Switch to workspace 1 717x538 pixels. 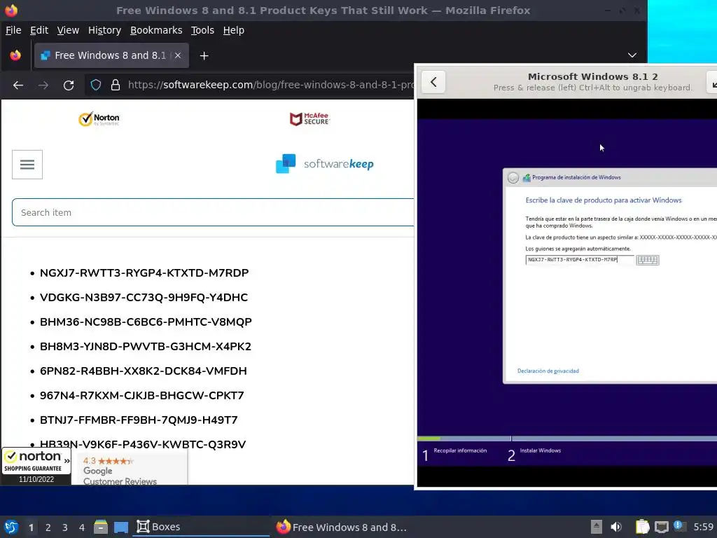31,527
